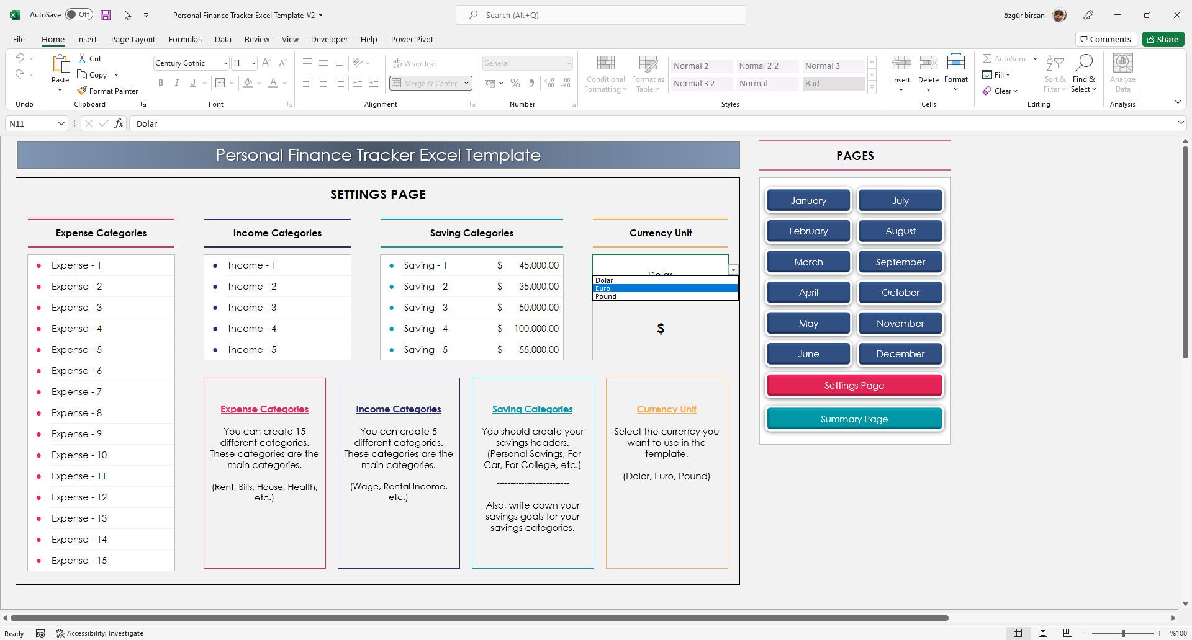1192x640 pixels.
Task: Open Conditional Formatting options
Action: coord(605,73)
